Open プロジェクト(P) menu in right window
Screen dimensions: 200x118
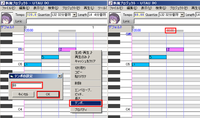(x=178, y=8)
